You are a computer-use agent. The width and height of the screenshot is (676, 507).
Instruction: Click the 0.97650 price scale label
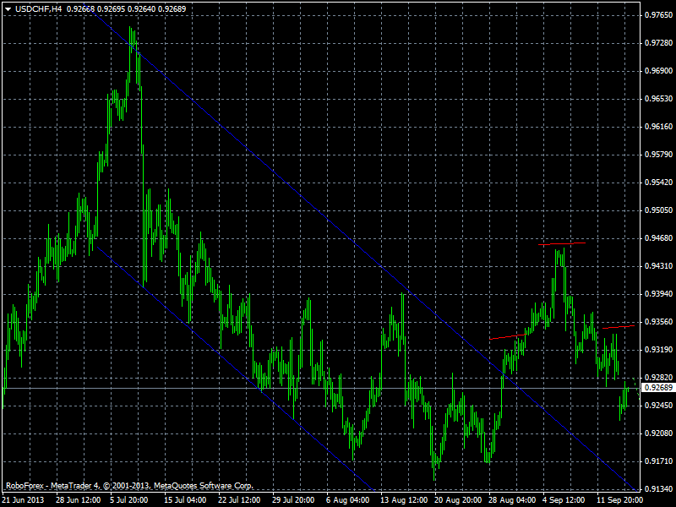658,15
